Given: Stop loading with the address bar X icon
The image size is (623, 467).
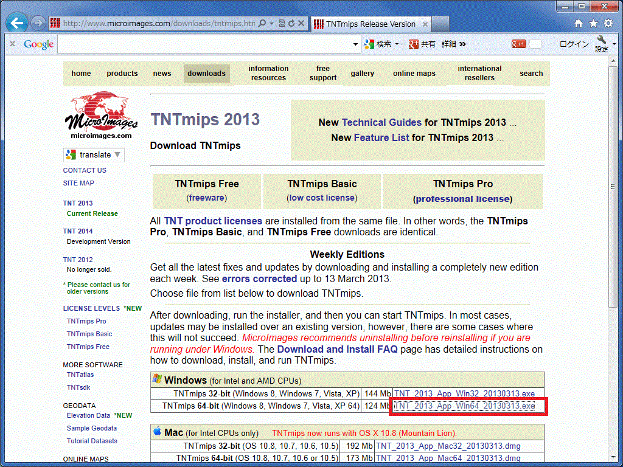Looking at the screenshot, I should pyautogui.click(x=301, y=24).
